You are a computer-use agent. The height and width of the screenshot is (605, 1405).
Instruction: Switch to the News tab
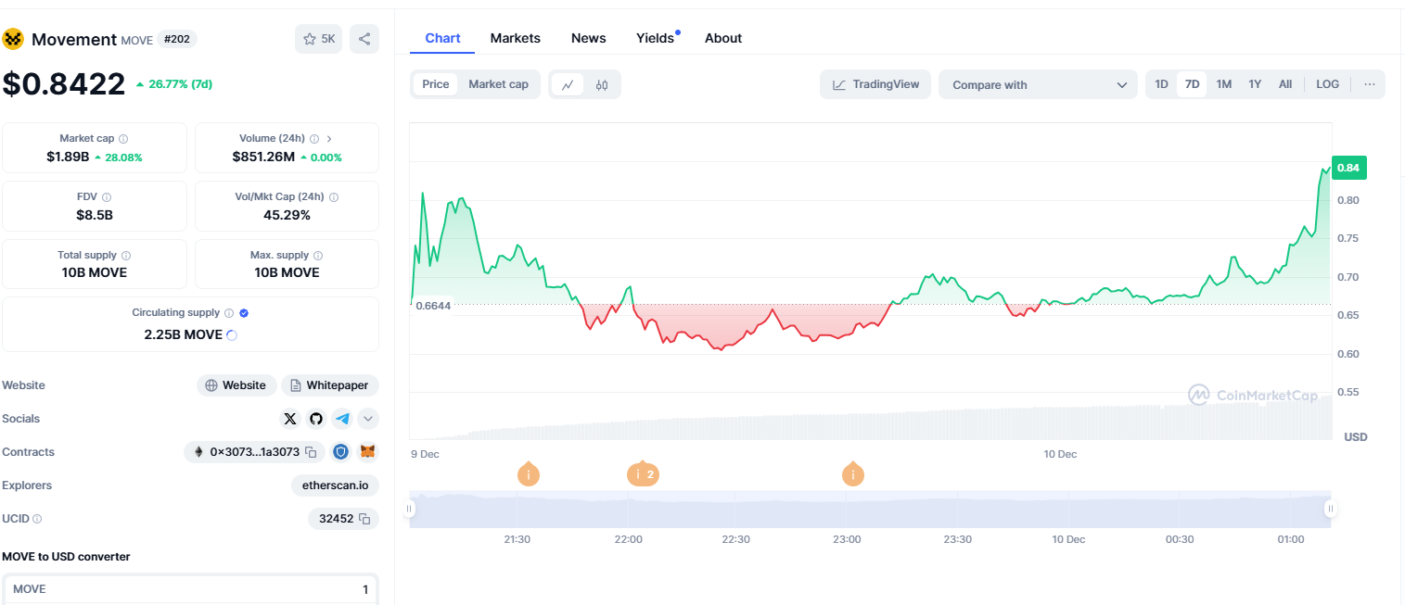pos(589,38)
